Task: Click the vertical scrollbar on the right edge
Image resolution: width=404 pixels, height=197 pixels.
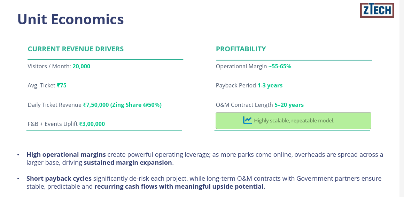Action: pyautogui.click(x=402, y=98)
